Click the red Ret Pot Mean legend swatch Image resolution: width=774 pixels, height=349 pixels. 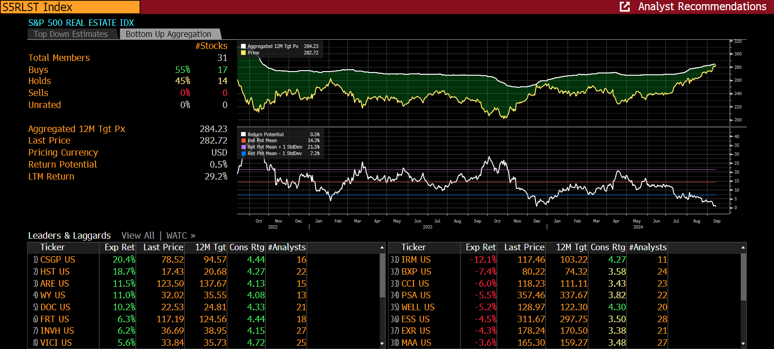pos(243,140)
